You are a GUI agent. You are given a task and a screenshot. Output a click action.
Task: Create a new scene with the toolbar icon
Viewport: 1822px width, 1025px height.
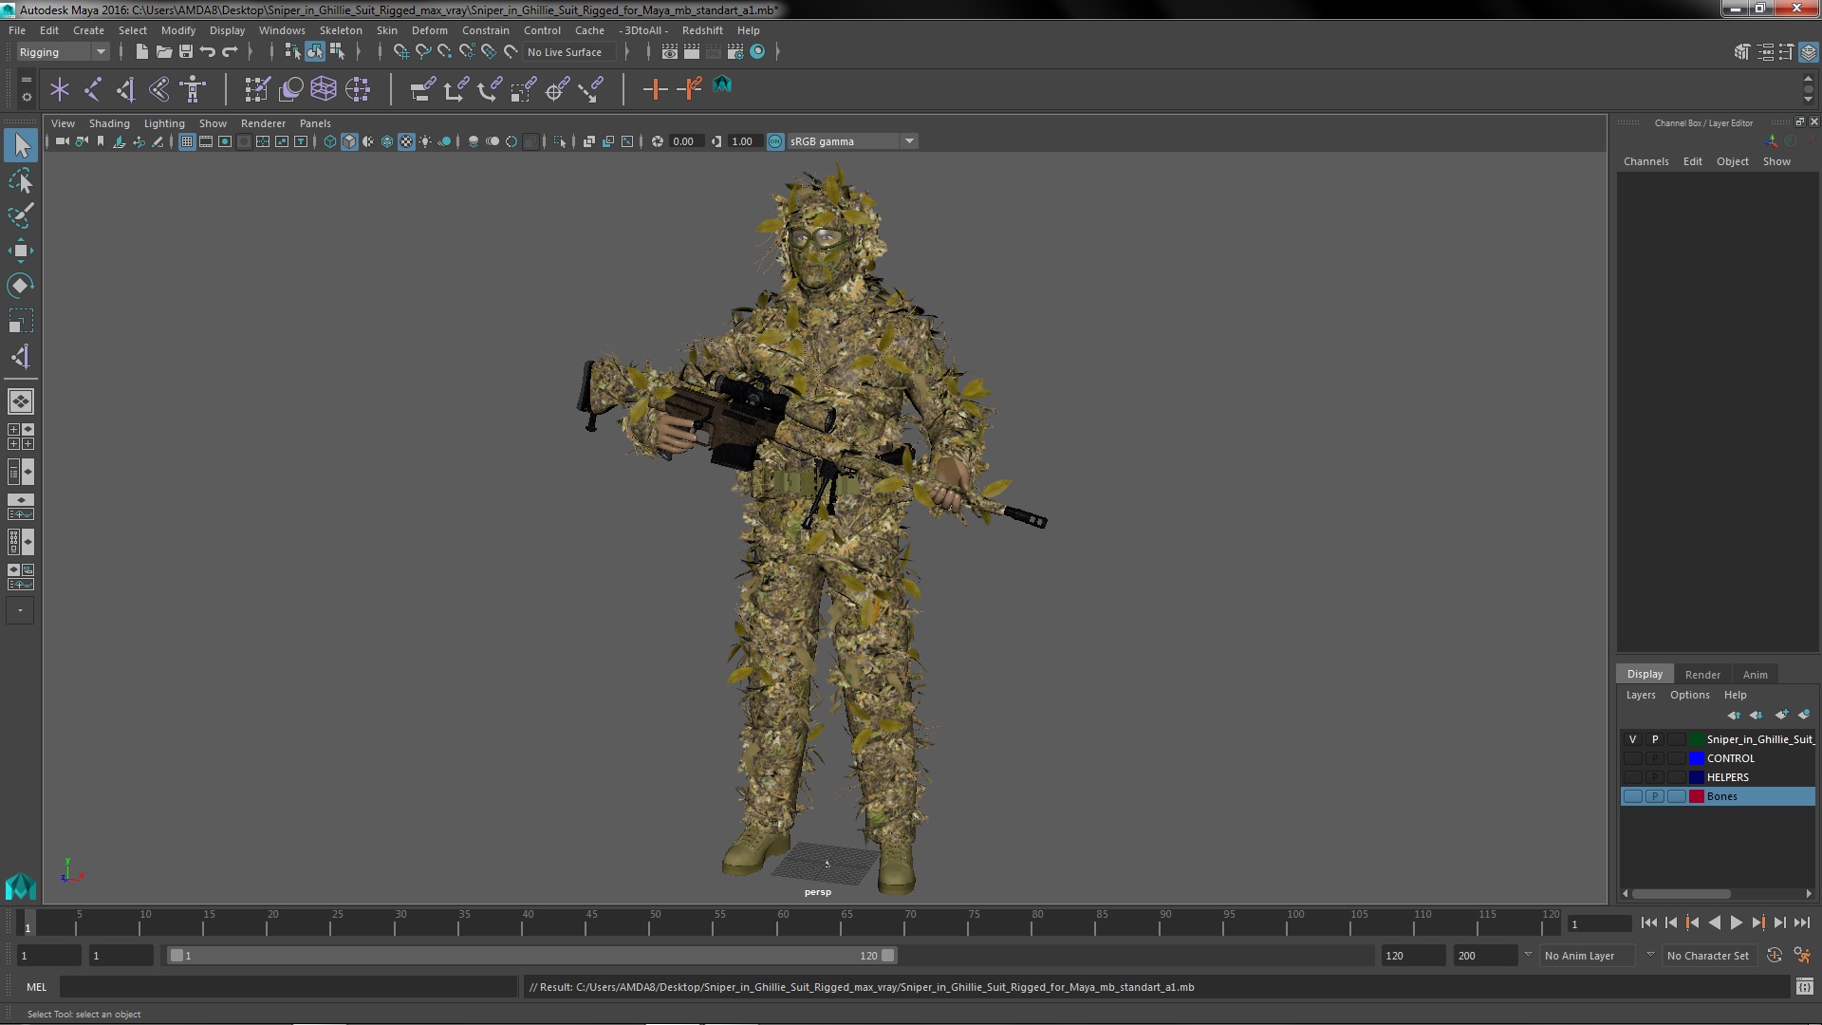tap(141, 51)
